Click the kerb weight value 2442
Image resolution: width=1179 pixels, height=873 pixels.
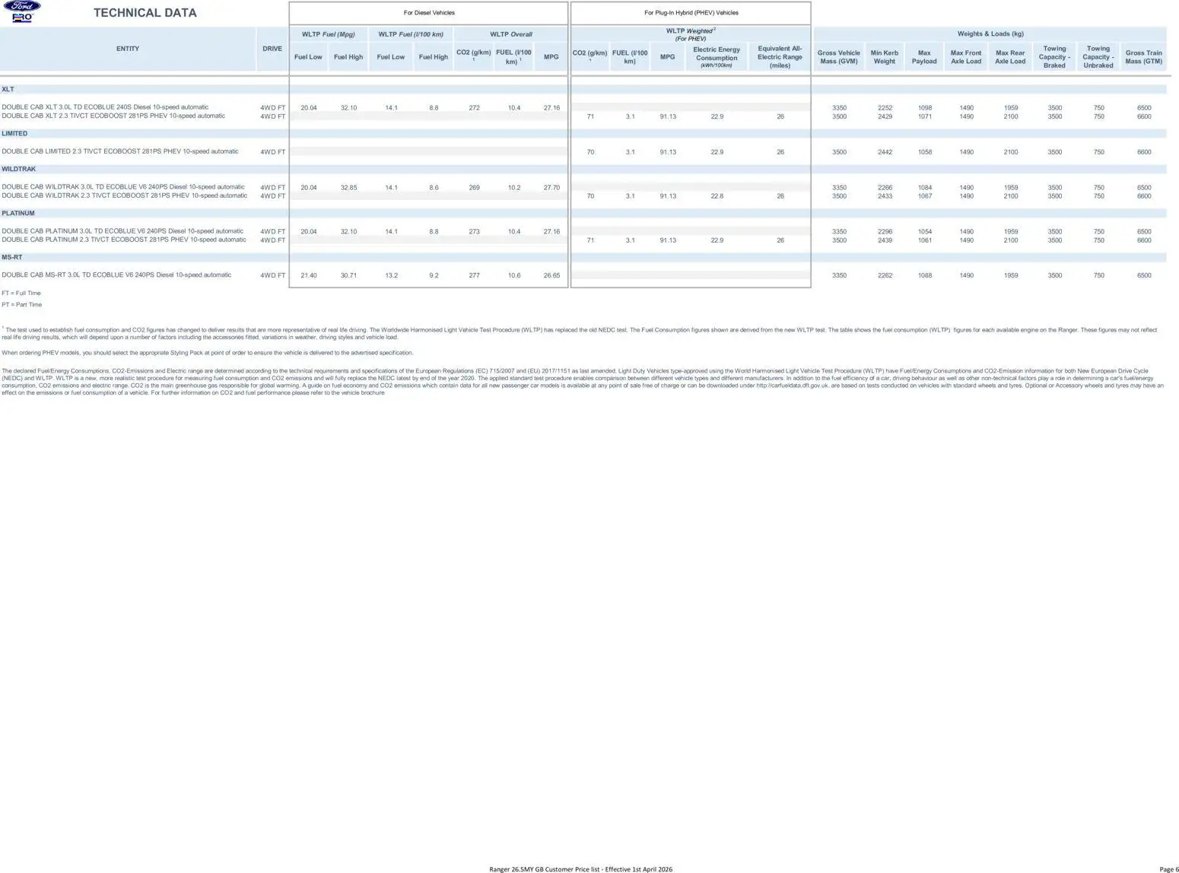(885, 152)
